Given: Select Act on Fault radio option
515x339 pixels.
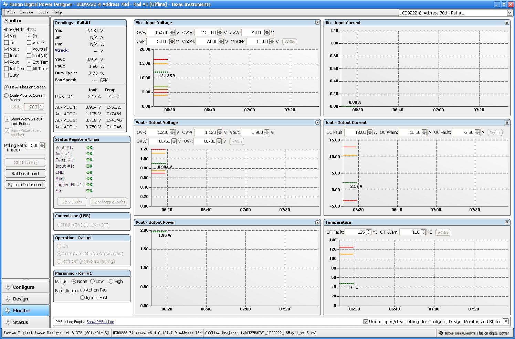Looking at the screenshot, I should pyautogui.click(x=82, y=290).
